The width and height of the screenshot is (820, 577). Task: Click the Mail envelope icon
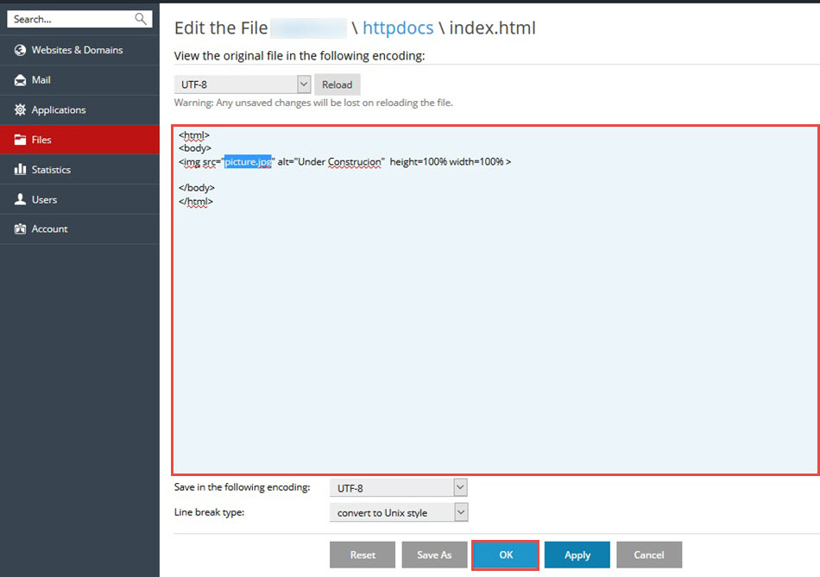coord(20,80)
